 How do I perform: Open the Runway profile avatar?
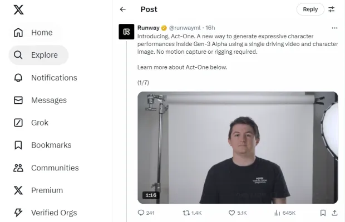pos(126,32)
